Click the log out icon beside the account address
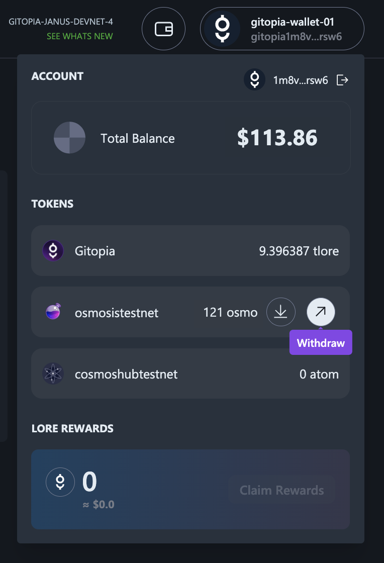The width and height of the screenshot is (384, 563). [x=342, y=80]
